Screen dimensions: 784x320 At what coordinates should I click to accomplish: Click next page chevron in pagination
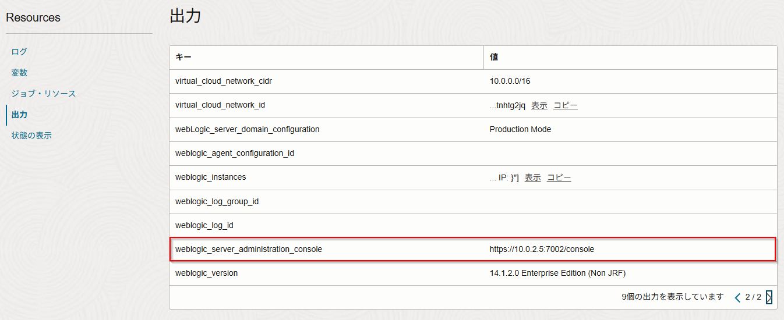(x=769, y=297)
